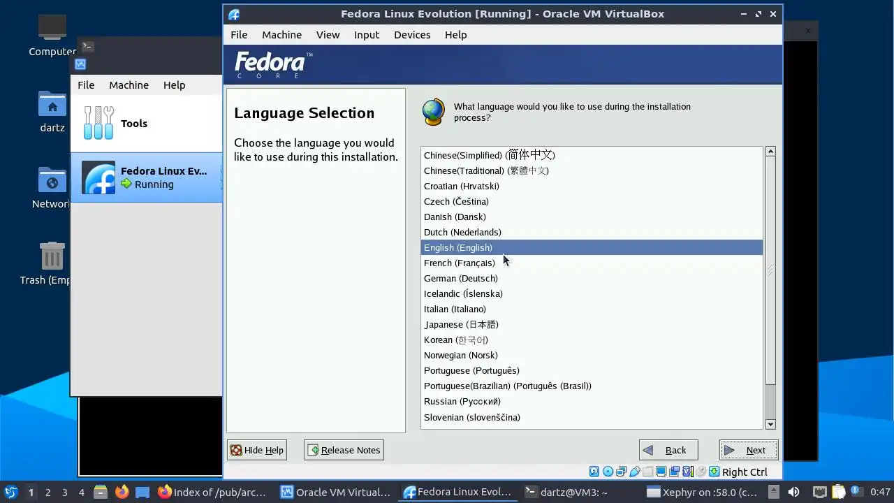Open the Machine menu of VM window
Image resolution: width=894 pixels, height=503 pixels.
[281, 34]
